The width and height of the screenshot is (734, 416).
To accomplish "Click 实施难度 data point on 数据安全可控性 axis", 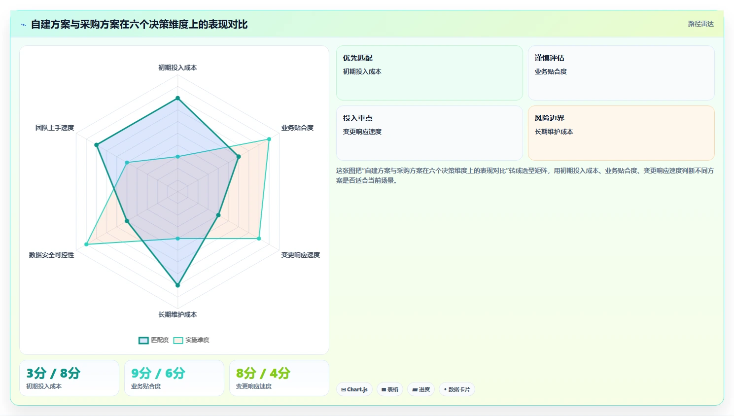I will point(87,244).
